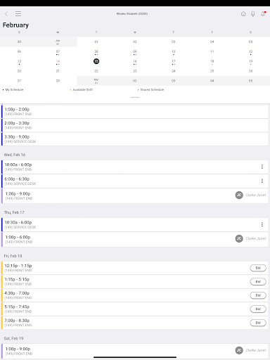
Task: Bid on the 12:15p - 1:15p shift
Action: 258,268
